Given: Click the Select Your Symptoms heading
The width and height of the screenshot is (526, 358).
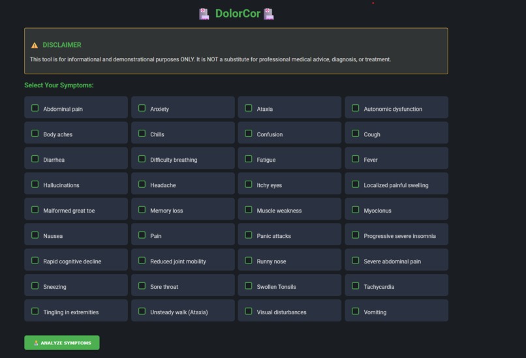Looking at the screenshot, I should coord(59,85).
